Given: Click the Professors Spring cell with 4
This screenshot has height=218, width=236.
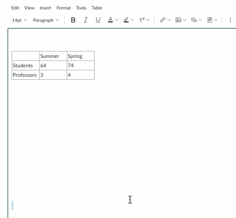Looking at the screenshot, I should tap(81, 75).
